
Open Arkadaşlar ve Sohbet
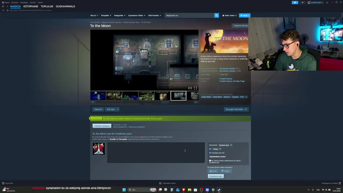[x=331, y=183]
